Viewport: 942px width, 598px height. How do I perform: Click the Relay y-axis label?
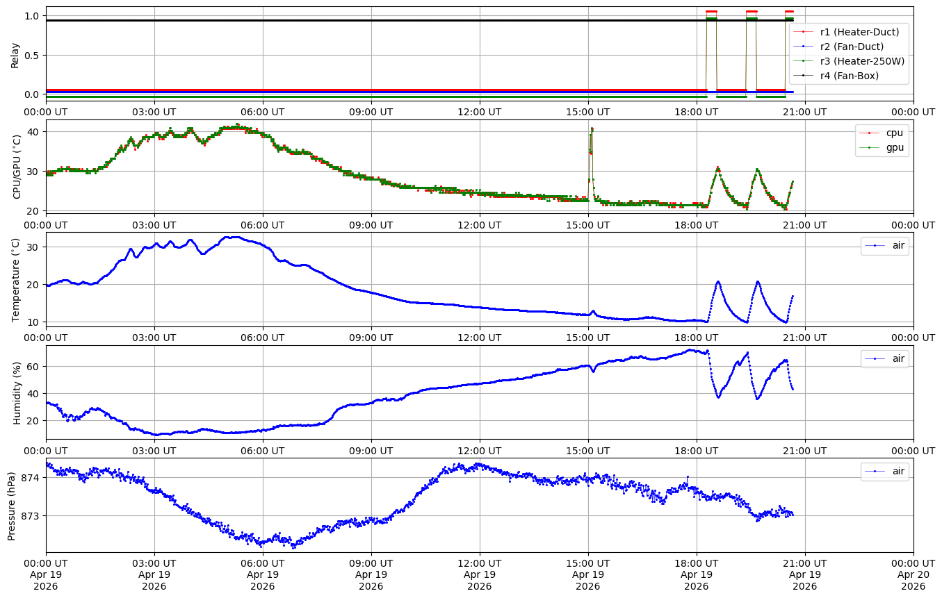click(x=15, y=54)
